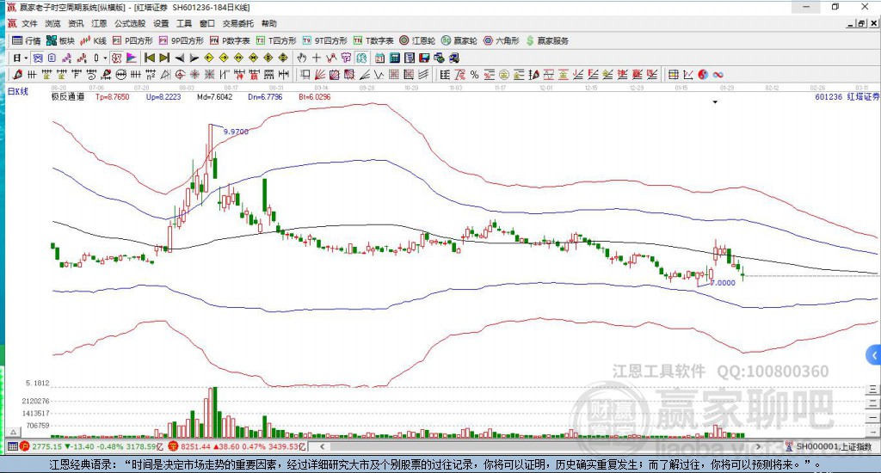
Task: Click the red target circle tool icon
Action: (180, 75)
